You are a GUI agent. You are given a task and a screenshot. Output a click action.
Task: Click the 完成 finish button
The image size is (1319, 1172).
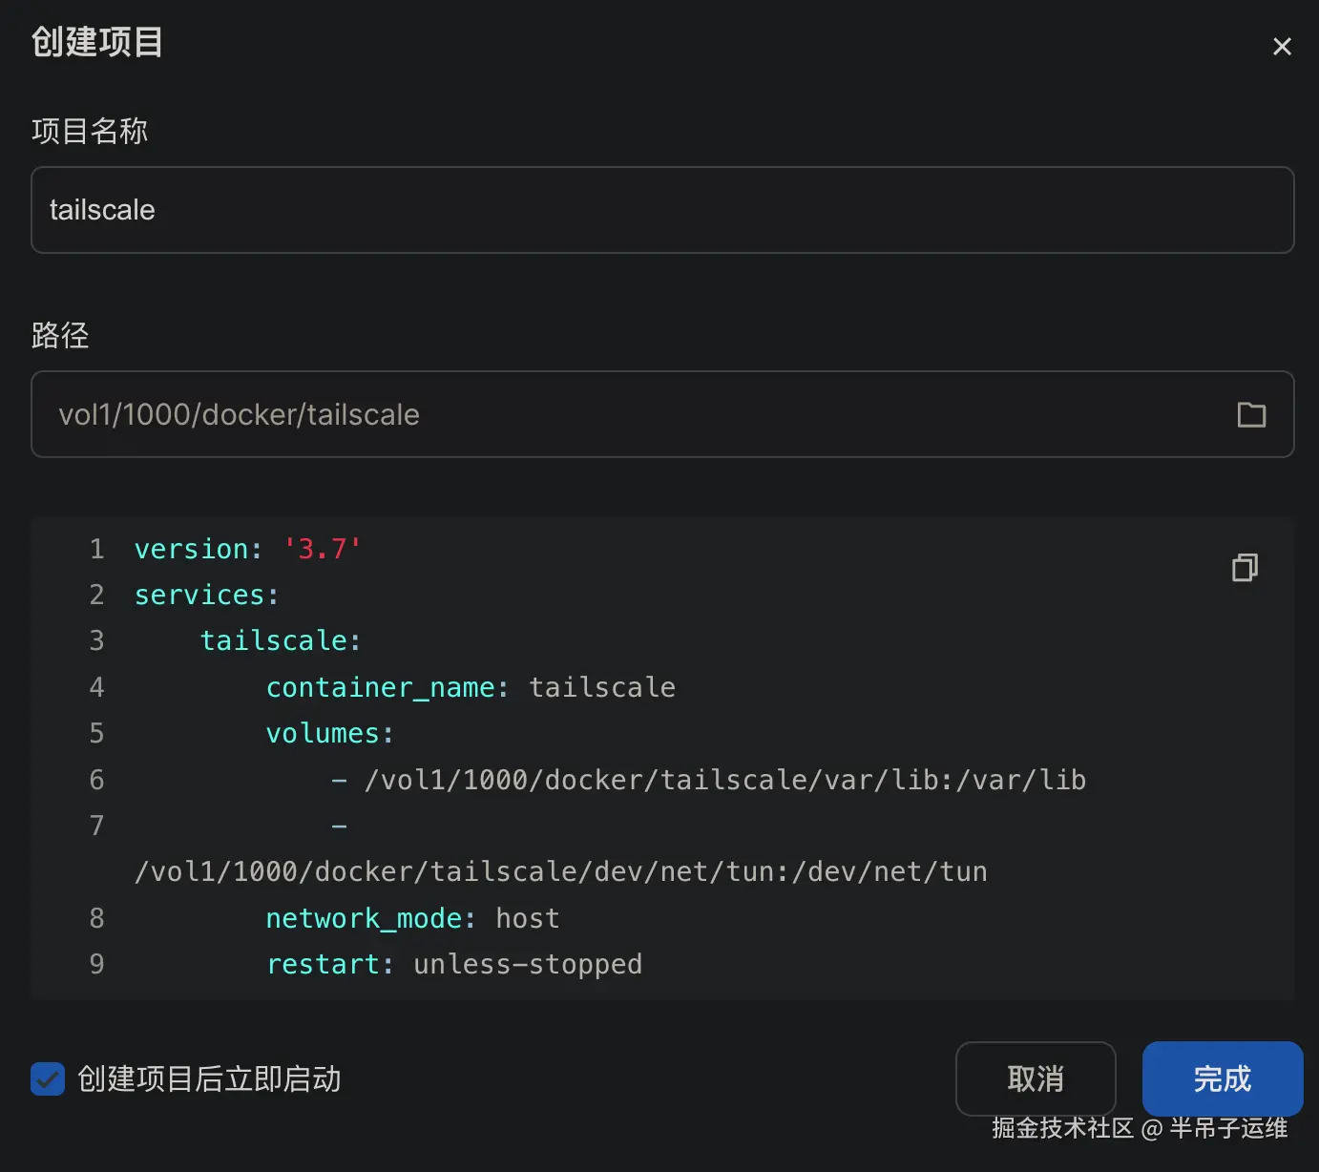[1223, 1078]
